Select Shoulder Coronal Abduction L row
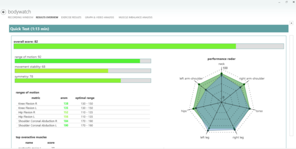Viewport: 296px width, 149px height. [83, 125]
